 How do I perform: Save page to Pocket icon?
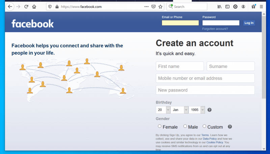click(154, 7)
